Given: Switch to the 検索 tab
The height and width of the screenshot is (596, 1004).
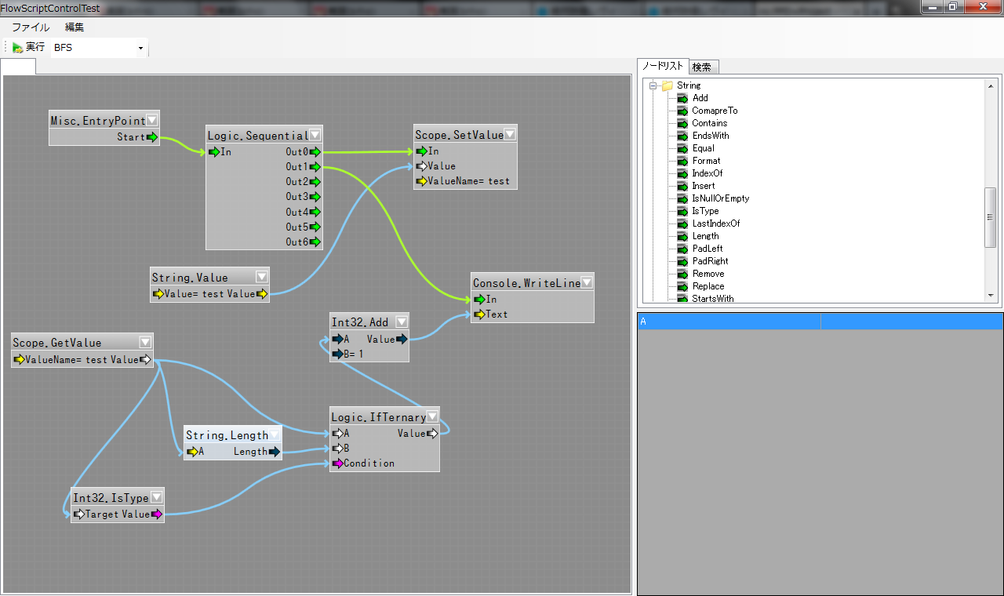Looking at the screenshot, I should point(702,67).
